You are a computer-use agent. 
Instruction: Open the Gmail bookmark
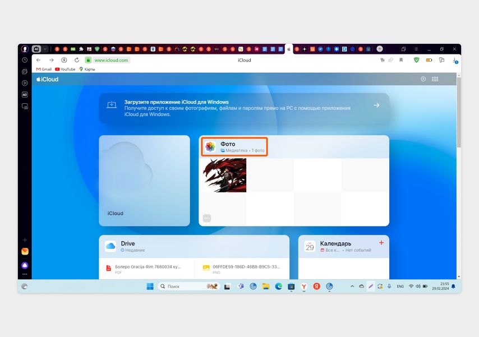44,70
